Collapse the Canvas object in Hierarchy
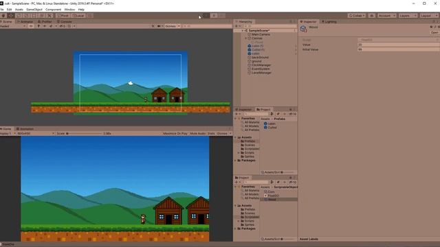This screenshot has width=440, height=247. tap(246, 38)
